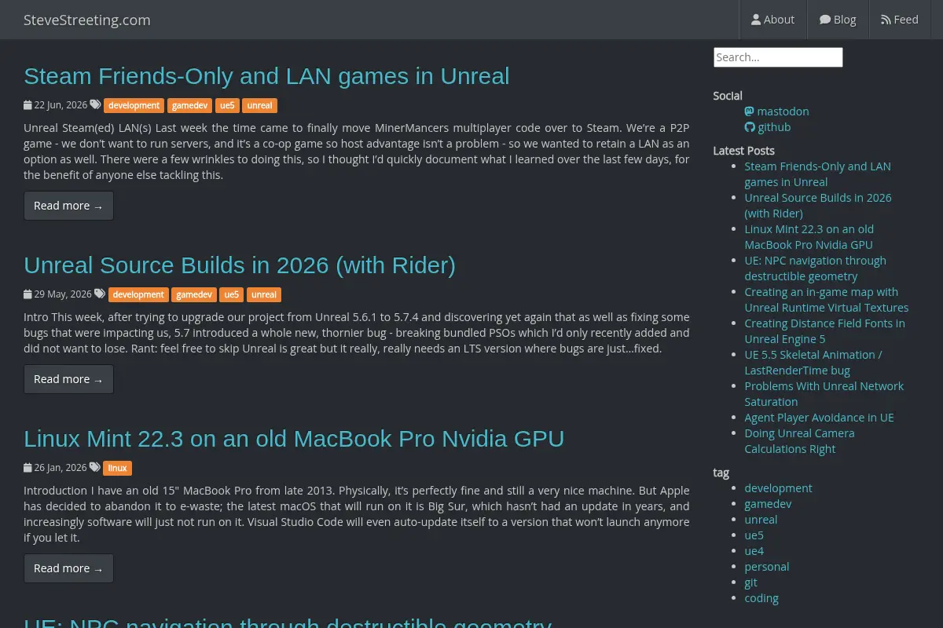Image resolution: width=943 pixels, height=628 pixels.
Task: Click the Social sidebar heading
Action: pos(728,96)
